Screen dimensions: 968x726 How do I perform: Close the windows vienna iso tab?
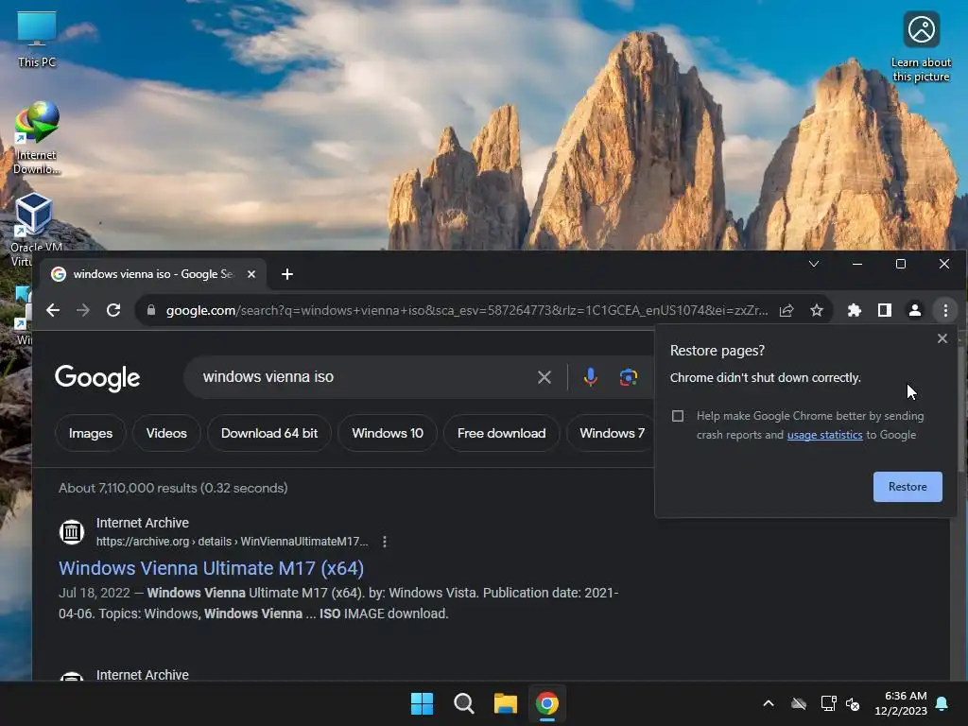pos(251,274)
